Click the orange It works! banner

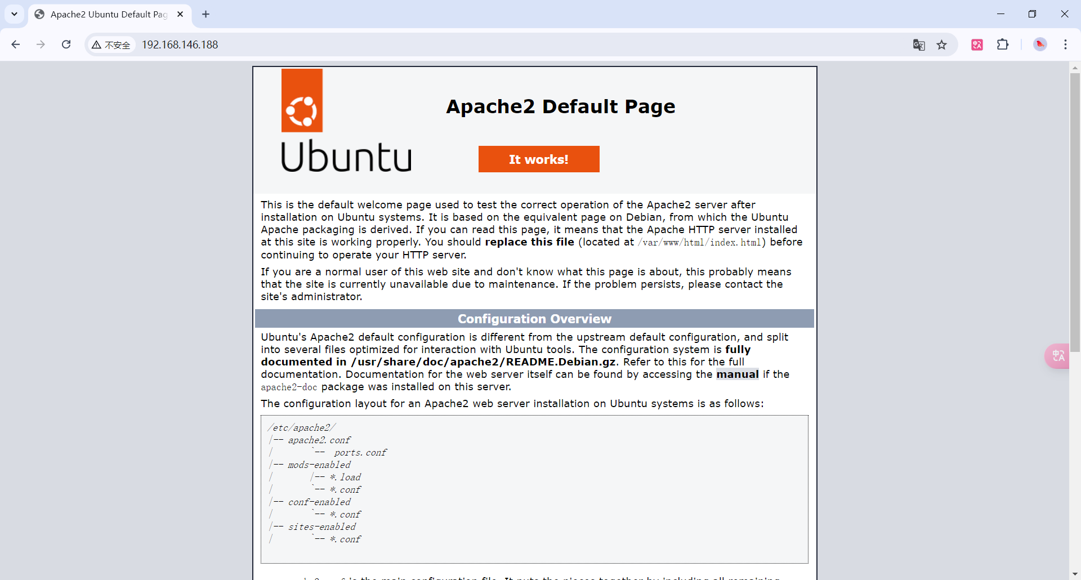click(539, 159)
